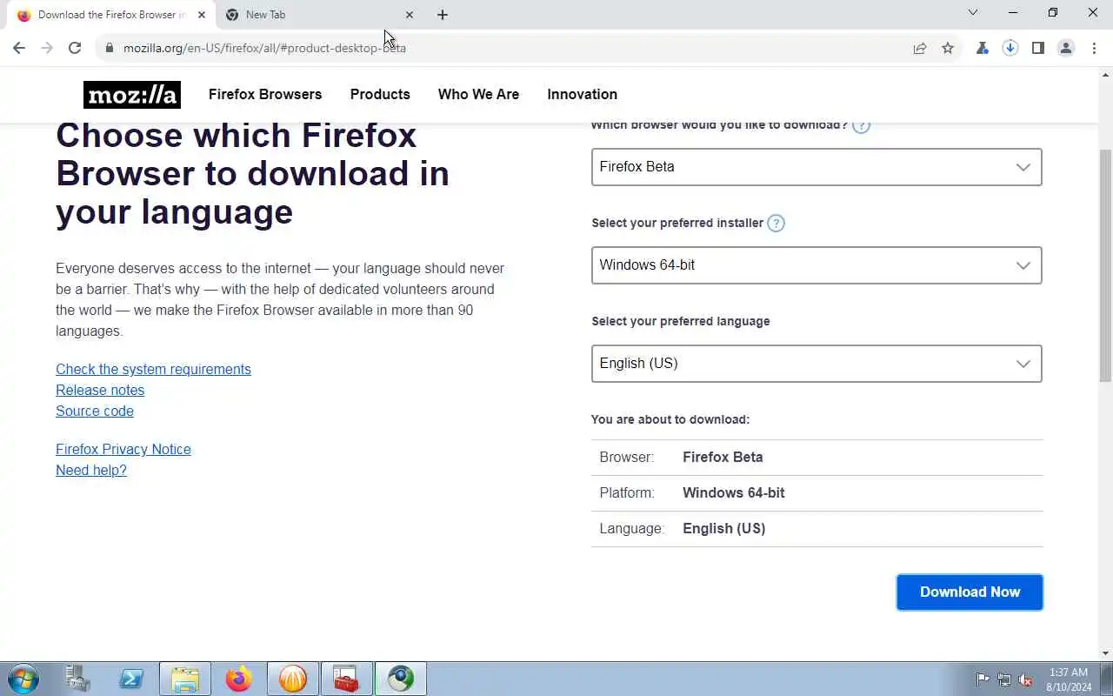This screenshot has width=1113, height=696.
Task: Open the Innovation menu
Action: [582, 94]
